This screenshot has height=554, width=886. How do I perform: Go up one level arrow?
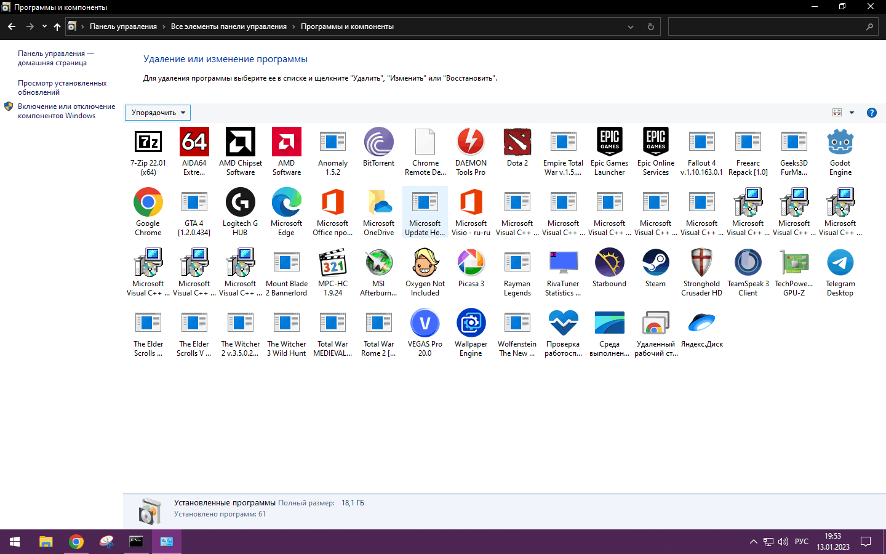57,26
